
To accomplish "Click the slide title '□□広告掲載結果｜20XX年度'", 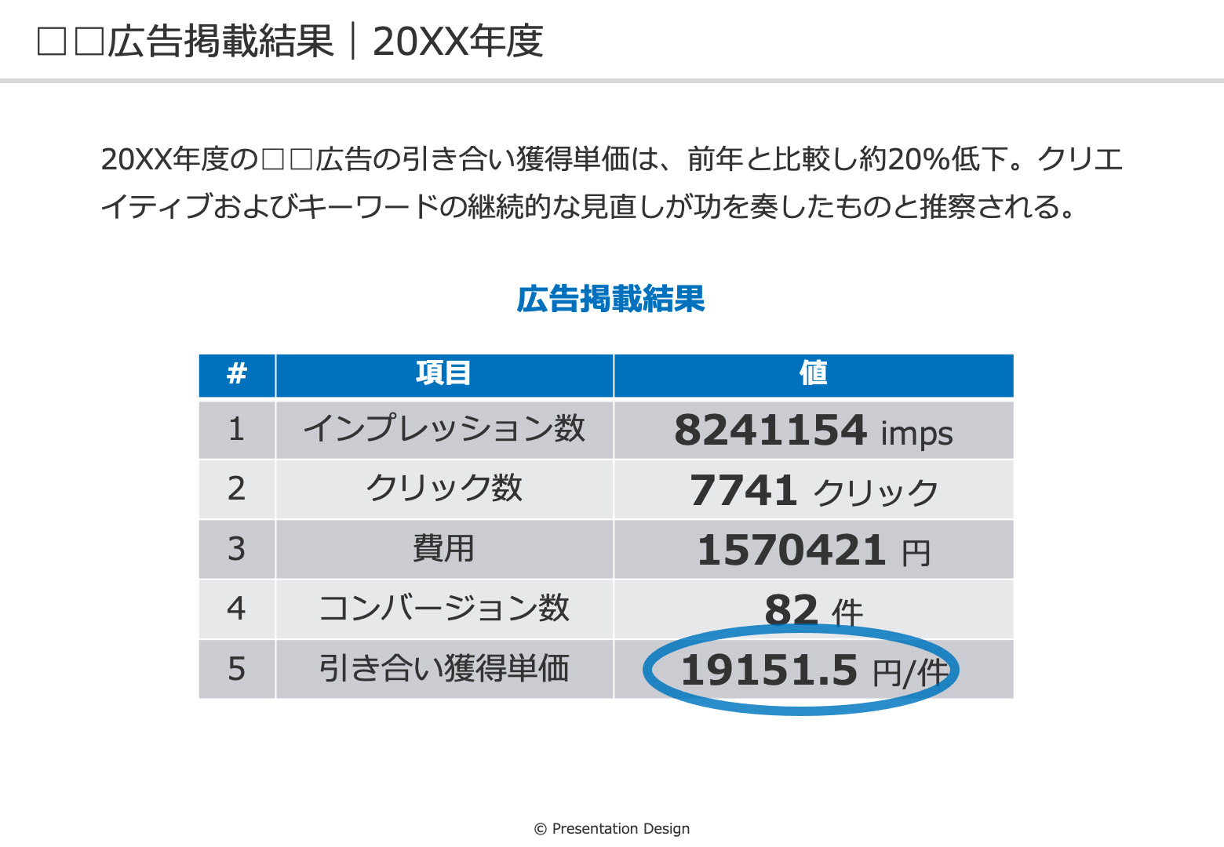I will [x=290, y=42].
